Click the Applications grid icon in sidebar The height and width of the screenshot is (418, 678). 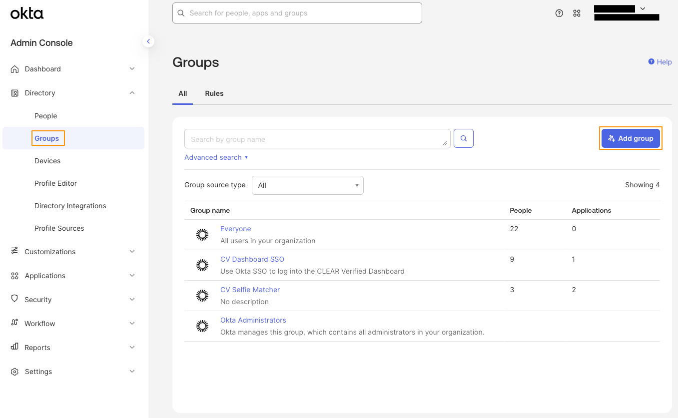[x=15, y=276]
